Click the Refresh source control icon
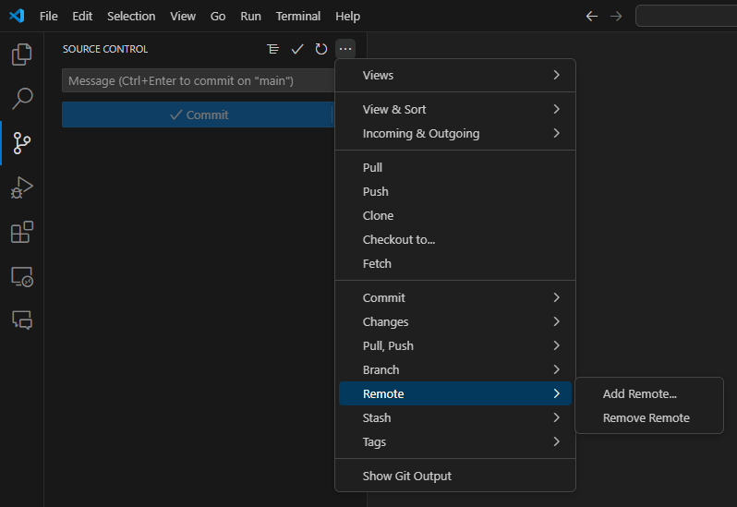 point(321,49)
